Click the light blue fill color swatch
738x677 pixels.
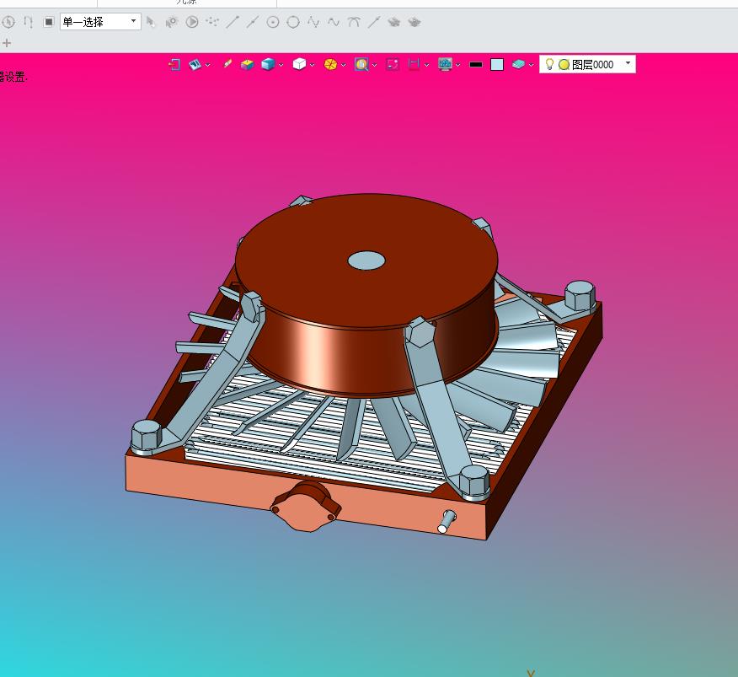(x=497, y=65)
